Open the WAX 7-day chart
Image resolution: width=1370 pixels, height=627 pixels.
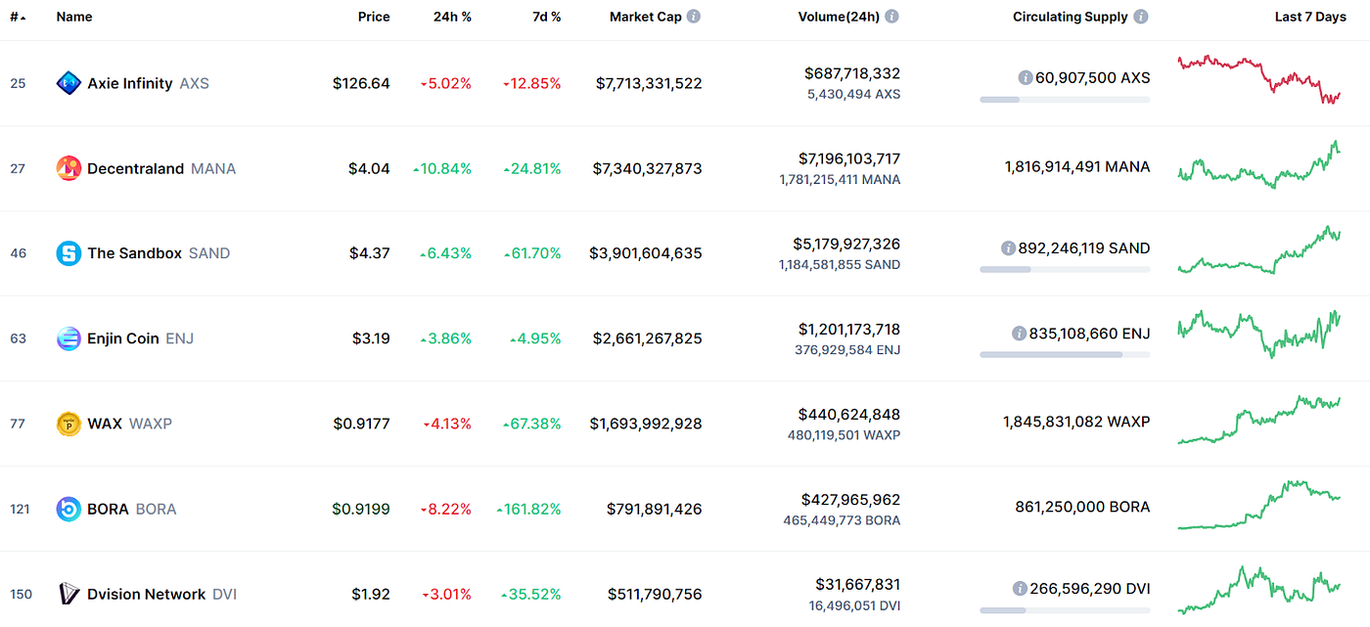click(x=1259, y=420)
